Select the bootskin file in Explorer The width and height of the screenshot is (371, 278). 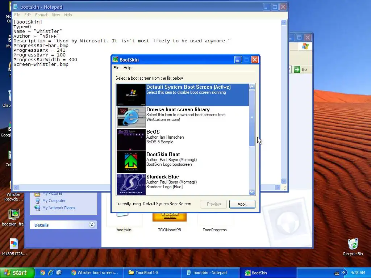[x=124, y=230]
